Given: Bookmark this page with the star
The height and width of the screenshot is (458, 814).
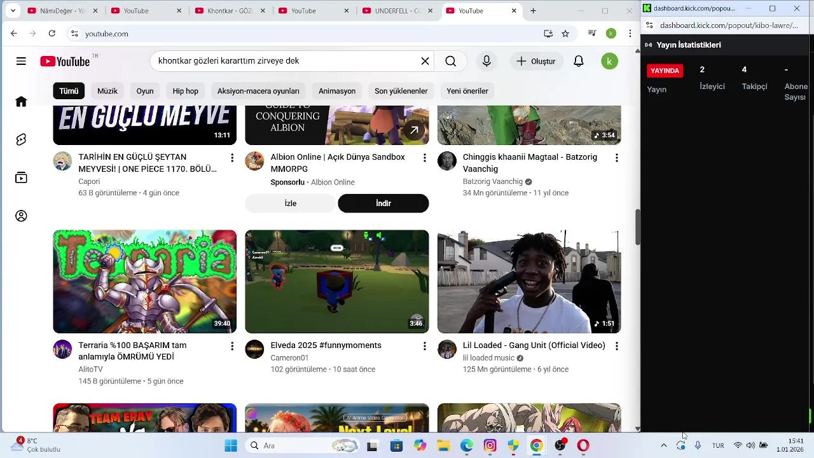Looking at the screenshot, I should (565, 34).
